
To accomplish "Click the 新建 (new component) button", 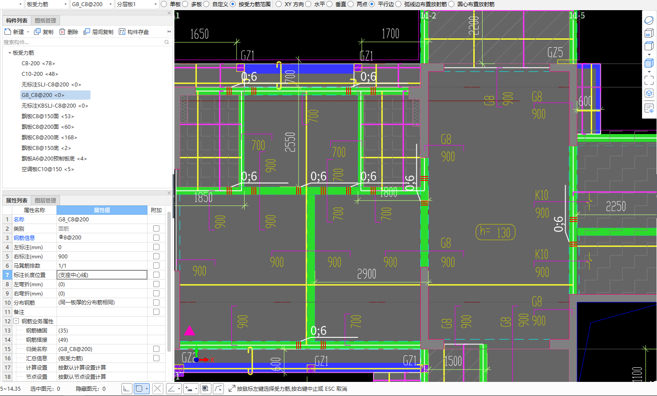I will coord(14,32).
